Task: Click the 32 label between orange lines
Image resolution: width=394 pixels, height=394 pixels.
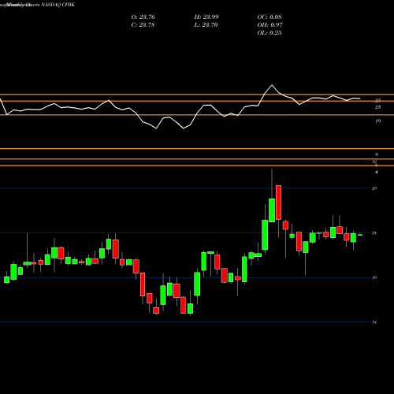Action: [x=374, y=162]
